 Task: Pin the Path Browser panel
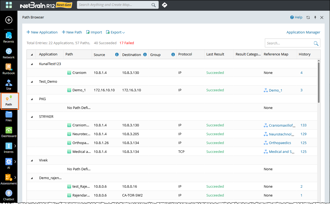(315, 17)
